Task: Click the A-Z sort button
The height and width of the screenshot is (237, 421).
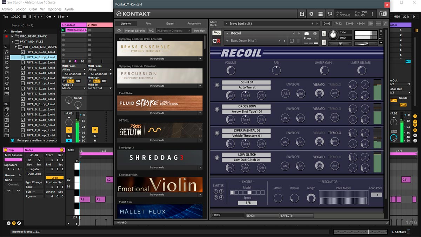Action: (151, 31)
